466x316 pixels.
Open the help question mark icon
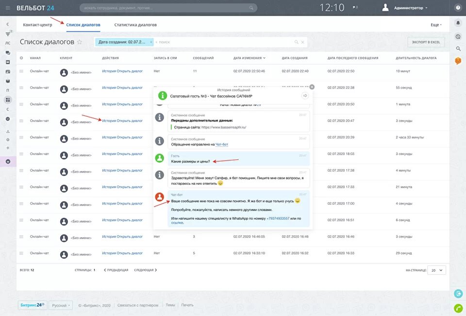458,8
